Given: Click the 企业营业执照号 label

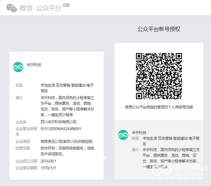Looking at the screenshot, I should point(26,131).
